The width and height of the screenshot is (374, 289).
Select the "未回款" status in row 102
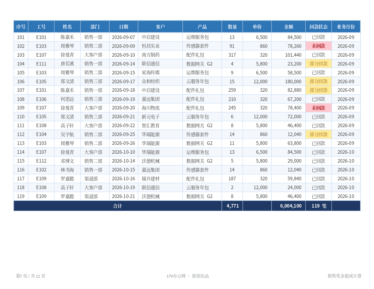[319, 46]
